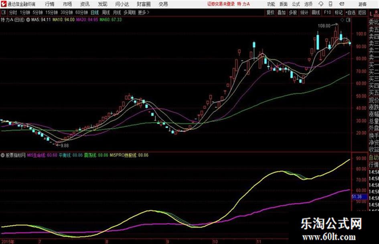Click the 8 month marker on timeline
Image resolution: width=379 pixels, height=244 pixels.
point(107,241)
